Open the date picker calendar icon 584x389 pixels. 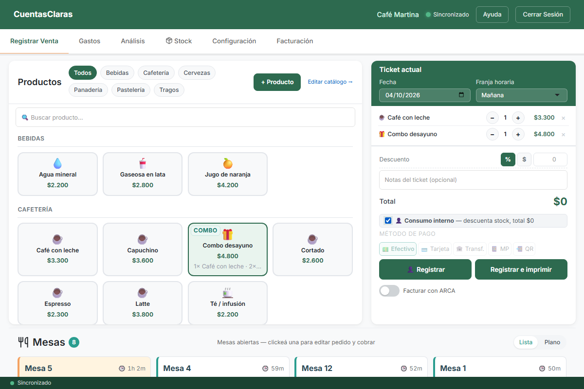click(x=461, y=95)
